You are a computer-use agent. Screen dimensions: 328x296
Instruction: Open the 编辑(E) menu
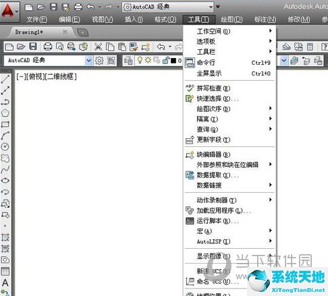click(70, 20)
